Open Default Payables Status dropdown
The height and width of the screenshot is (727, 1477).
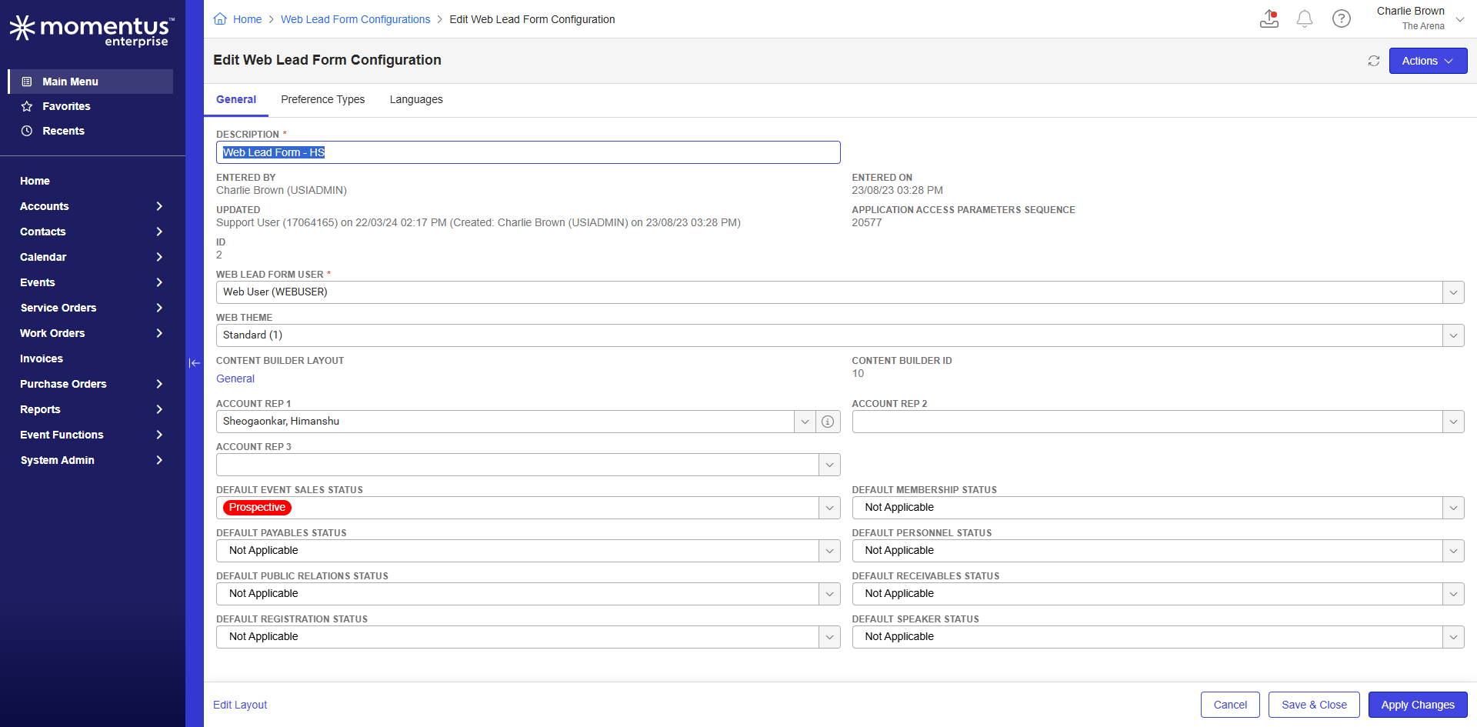[x=829, y=551]
